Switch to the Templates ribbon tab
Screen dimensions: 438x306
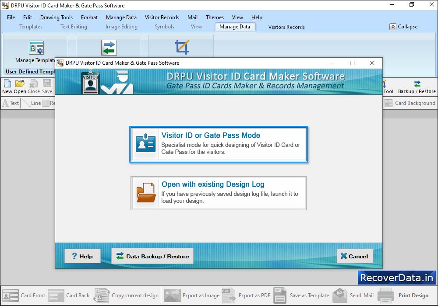point(31,27)
